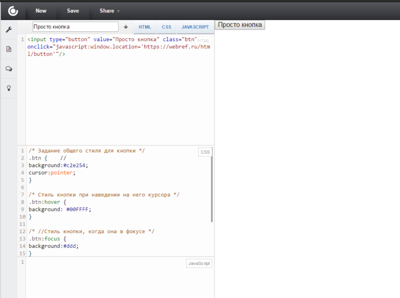The image size is (400, 298).
Task: Click the '.btn:hover {' selector line
Action: (x=47, y=202)
